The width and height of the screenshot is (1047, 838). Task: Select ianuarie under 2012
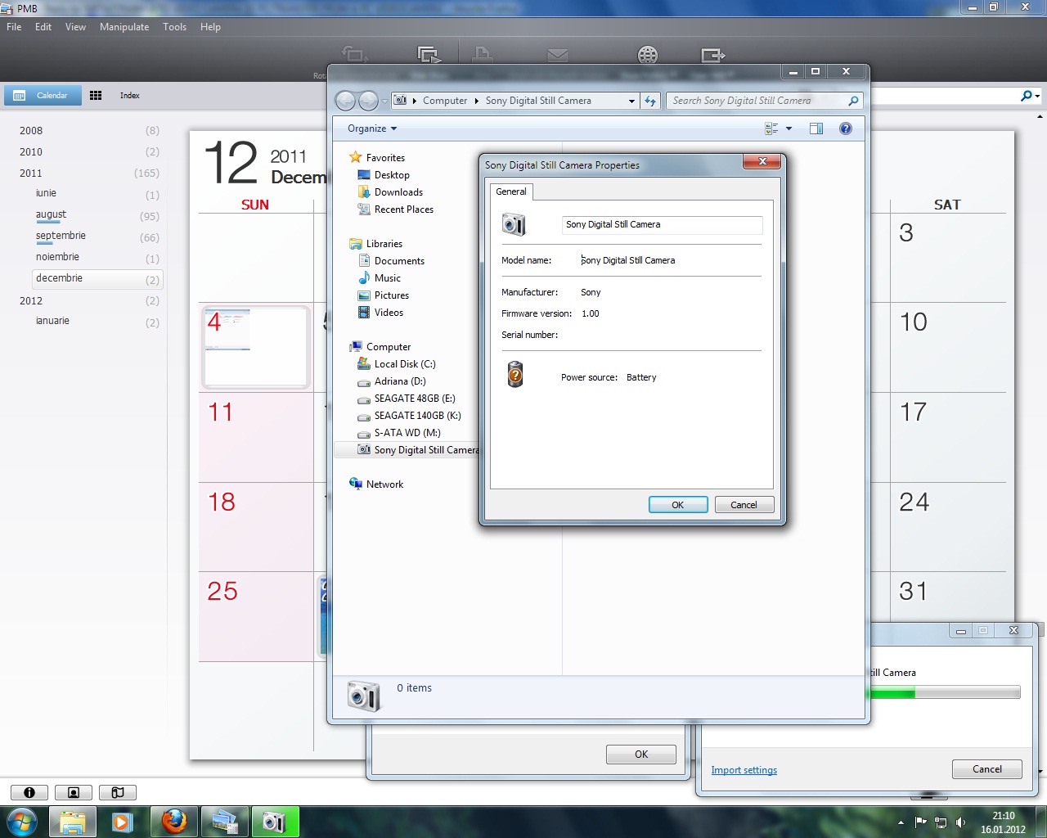coord(52,321)
